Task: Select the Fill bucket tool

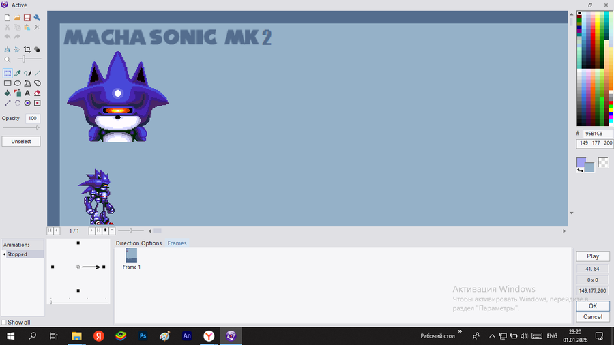Action: pyautogui.click(x=8, y=93)
